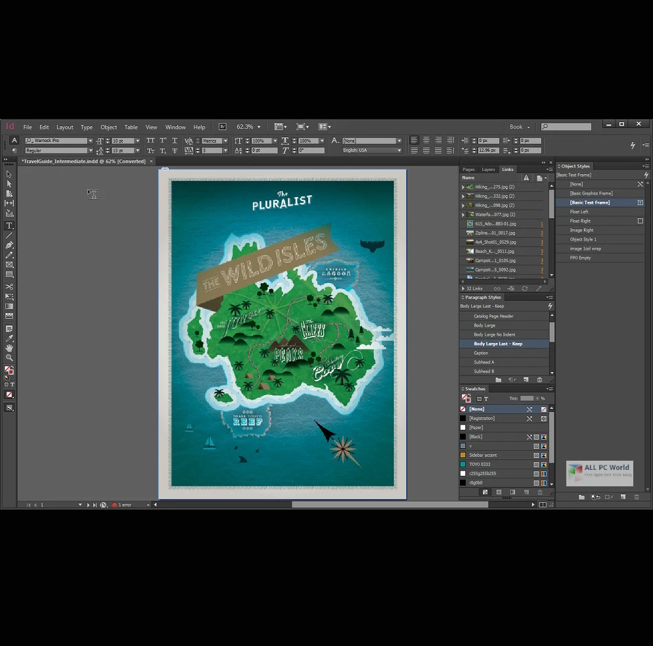
Task: Open the zoom level 62.3% dropdown
Action: tap(259, 127)
